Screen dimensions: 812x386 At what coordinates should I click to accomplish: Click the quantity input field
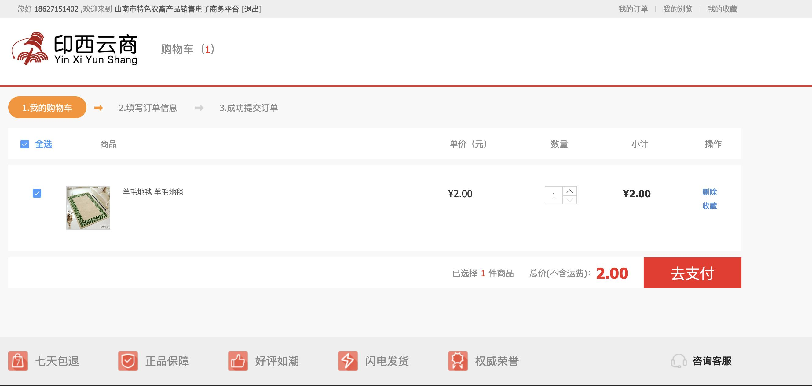pos(554,195)
